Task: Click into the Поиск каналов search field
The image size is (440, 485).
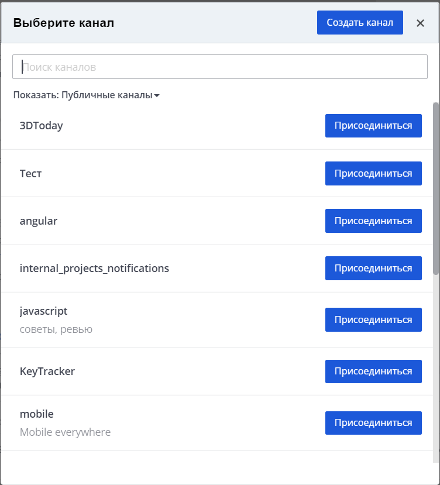Action: (219, 66)
